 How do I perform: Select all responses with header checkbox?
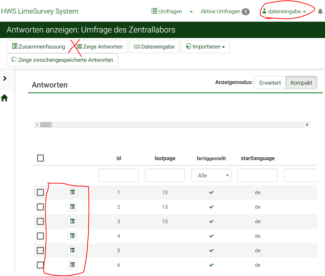pos(40,158)
